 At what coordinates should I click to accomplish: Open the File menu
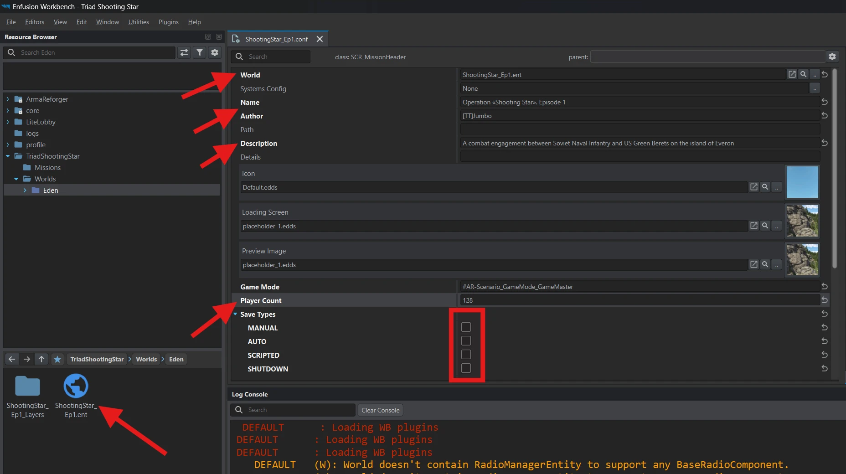[11, 22]
